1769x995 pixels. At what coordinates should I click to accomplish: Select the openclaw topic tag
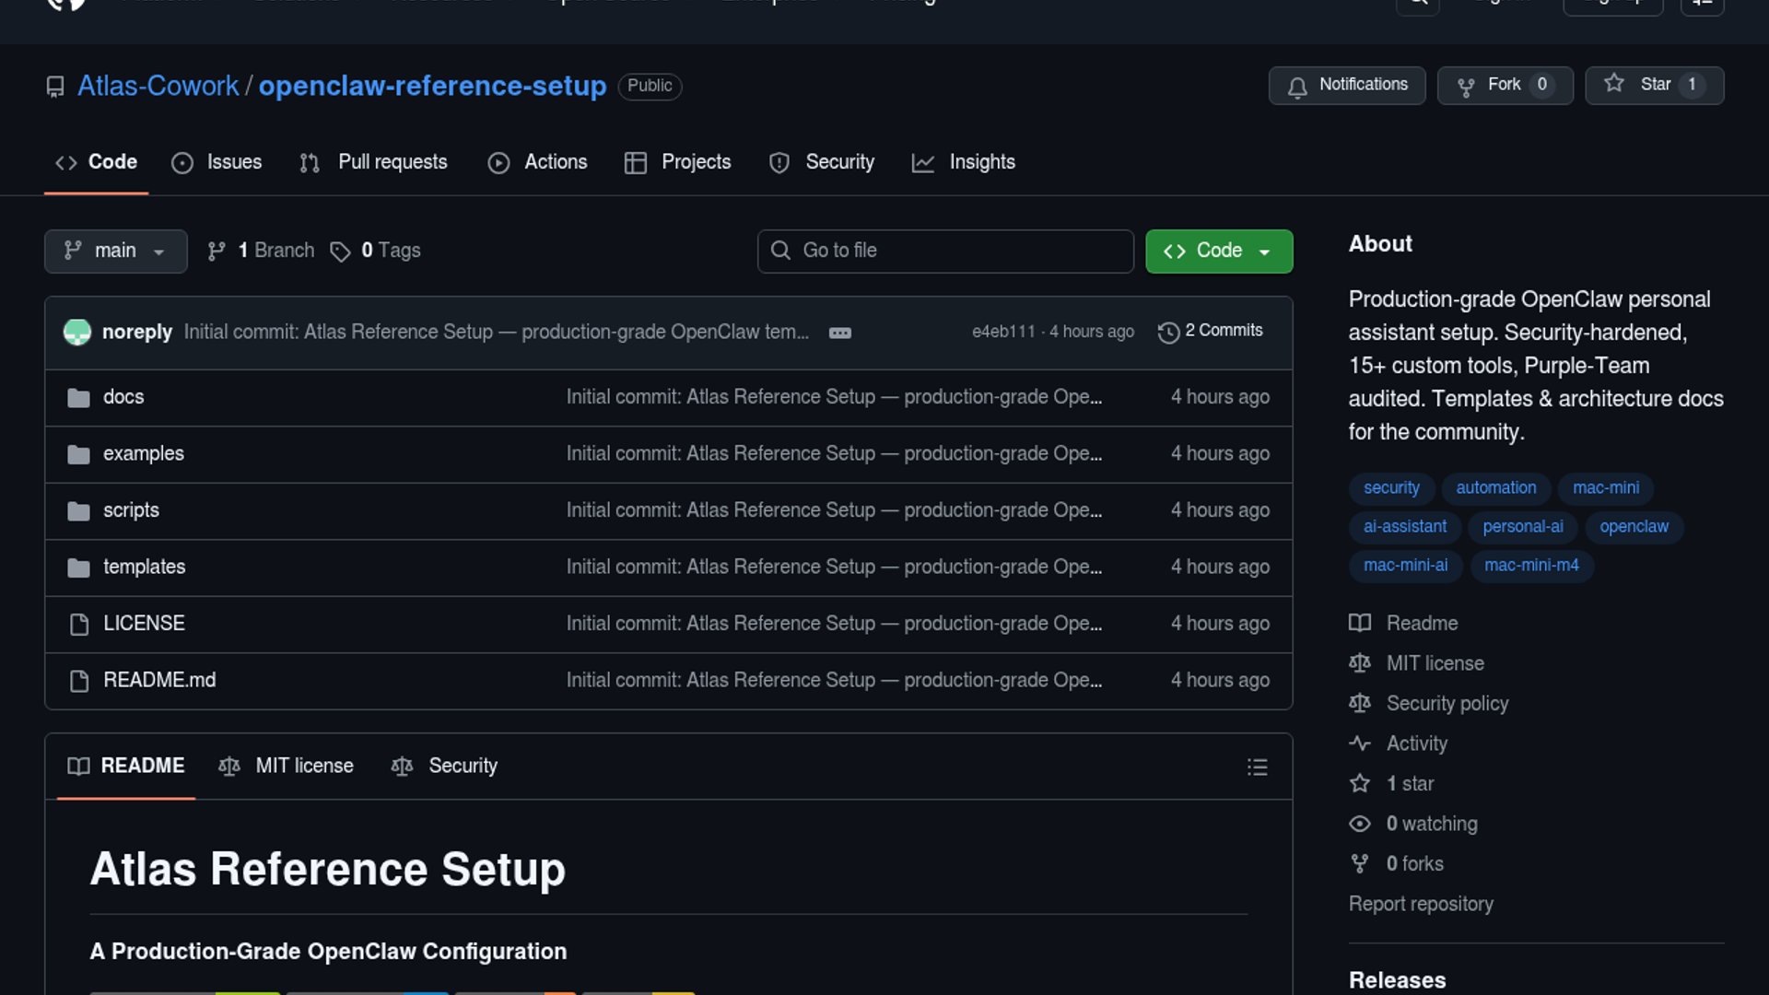coord(1634,526)
